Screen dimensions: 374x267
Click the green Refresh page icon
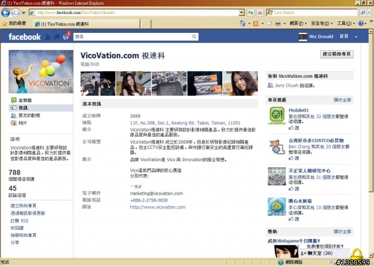pyautogui.click(x=251, y=12)
